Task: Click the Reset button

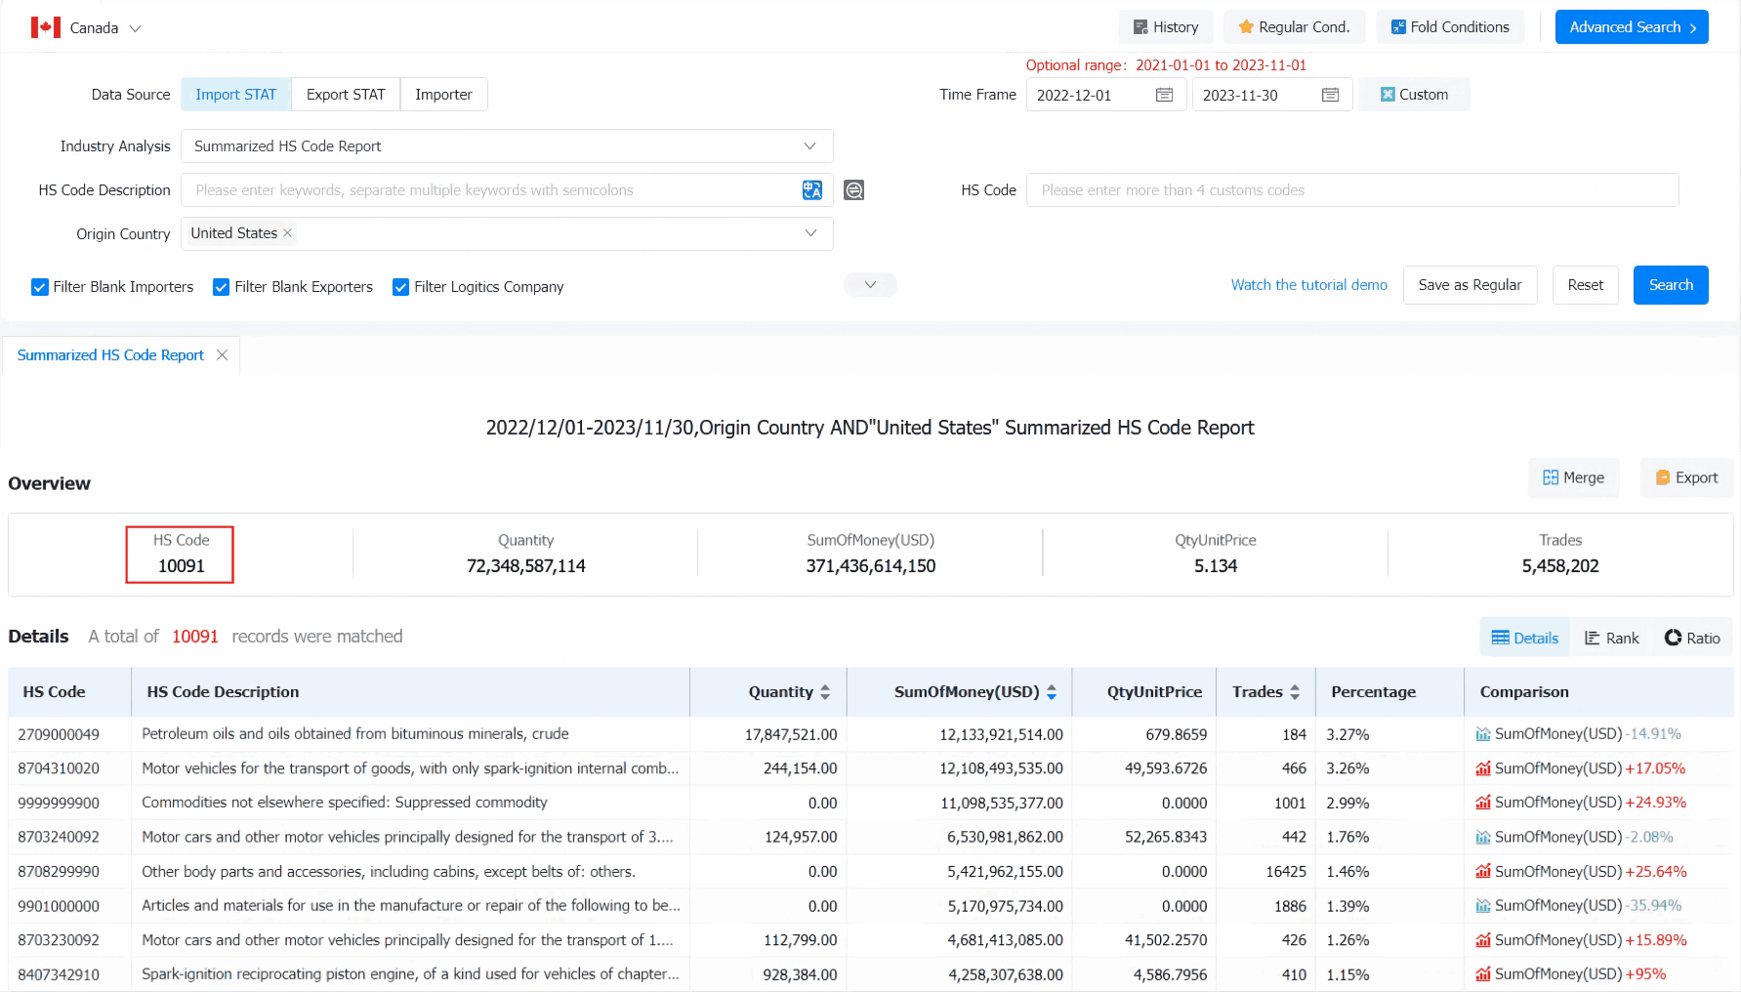Action: click(1586, 285)
